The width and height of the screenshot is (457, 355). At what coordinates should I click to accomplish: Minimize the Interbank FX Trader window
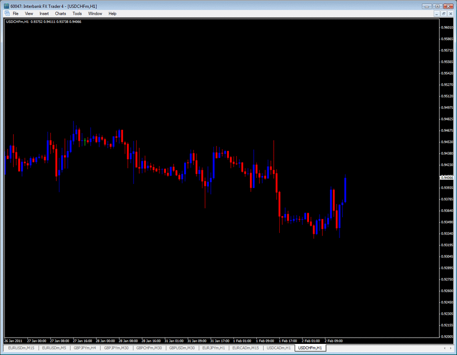pos(426,6)
